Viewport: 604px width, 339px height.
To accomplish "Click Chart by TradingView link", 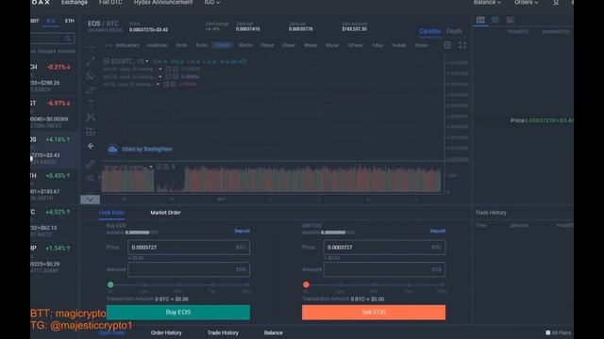I will click(x=147, y=149).
